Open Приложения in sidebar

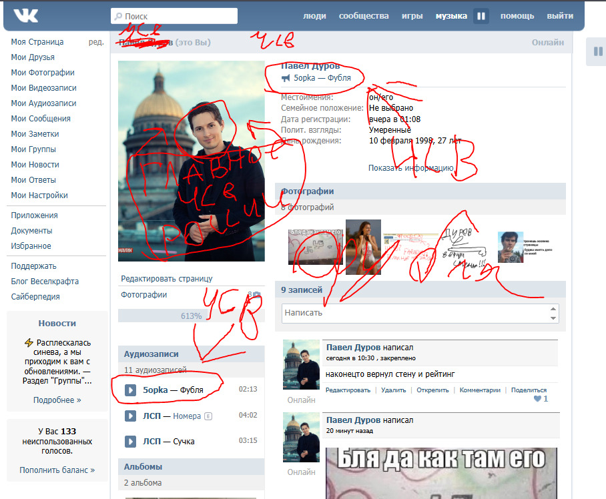point(35,215)
